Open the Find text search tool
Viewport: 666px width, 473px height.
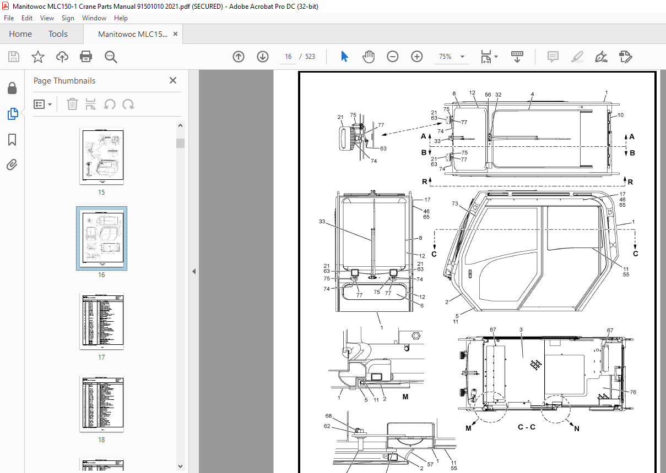pos(111,57)
